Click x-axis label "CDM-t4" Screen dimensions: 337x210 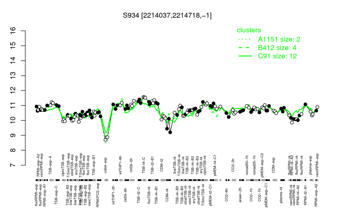point(167,195)
